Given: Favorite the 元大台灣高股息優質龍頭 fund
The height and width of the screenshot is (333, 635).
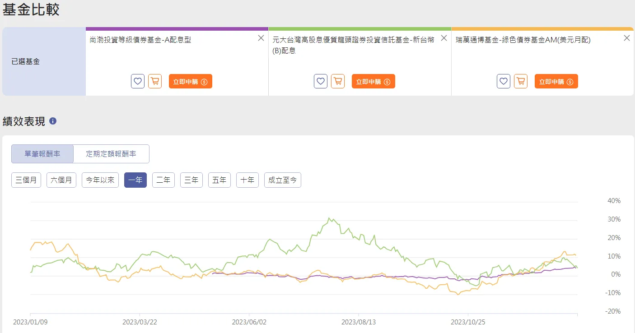Looking at the screenshot, I should pos(321,82).
